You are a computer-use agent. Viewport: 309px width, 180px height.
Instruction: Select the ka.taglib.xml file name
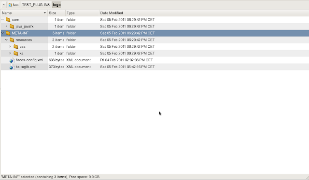26,67
